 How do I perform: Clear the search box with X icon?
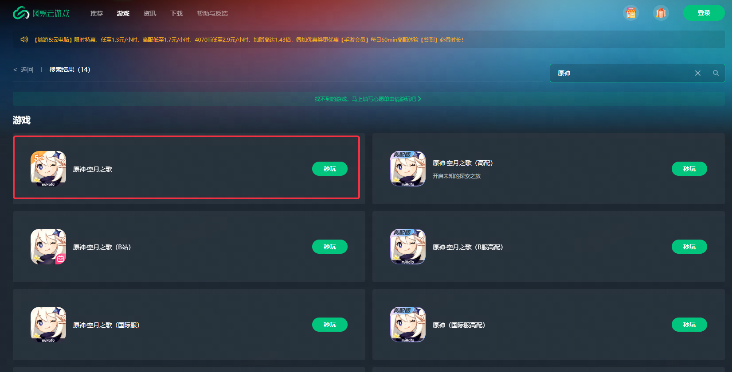697,73
